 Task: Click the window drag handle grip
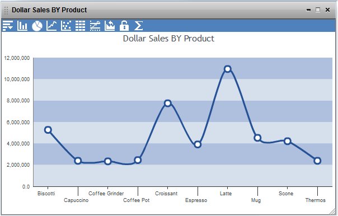click(x=6, y=10)
